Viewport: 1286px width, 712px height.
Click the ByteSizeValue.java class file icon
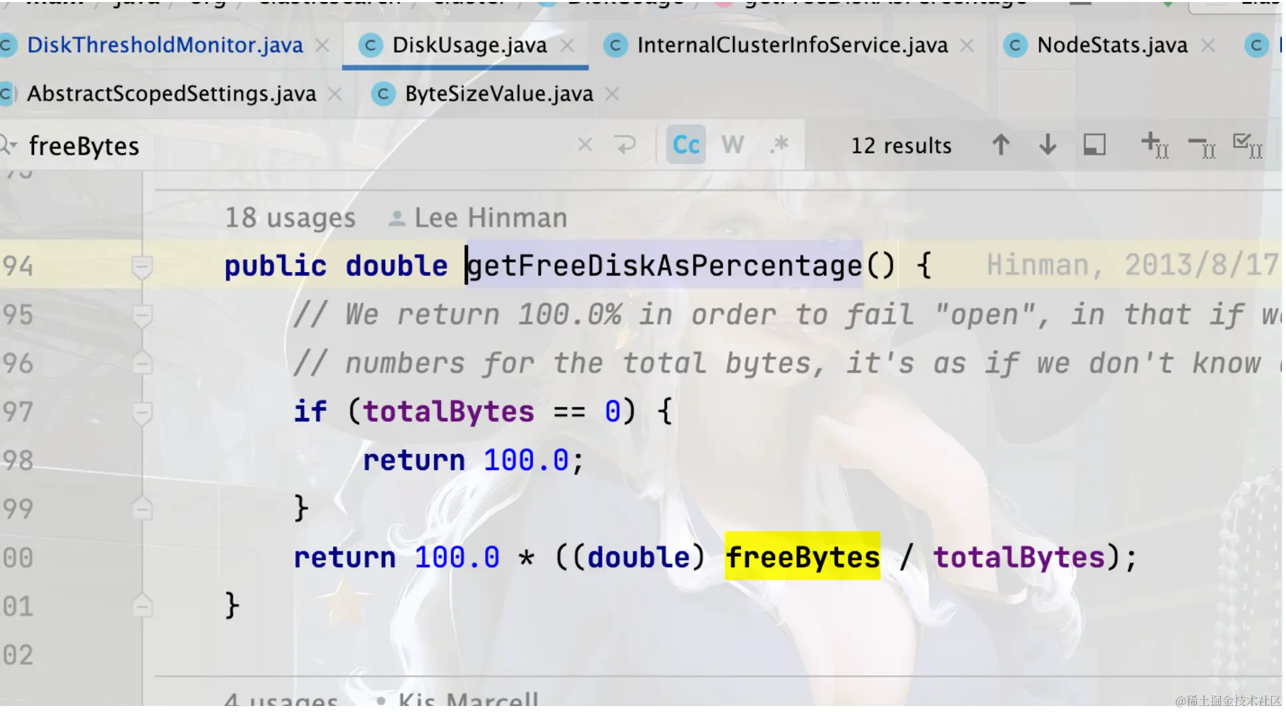(x=383, y=94)
